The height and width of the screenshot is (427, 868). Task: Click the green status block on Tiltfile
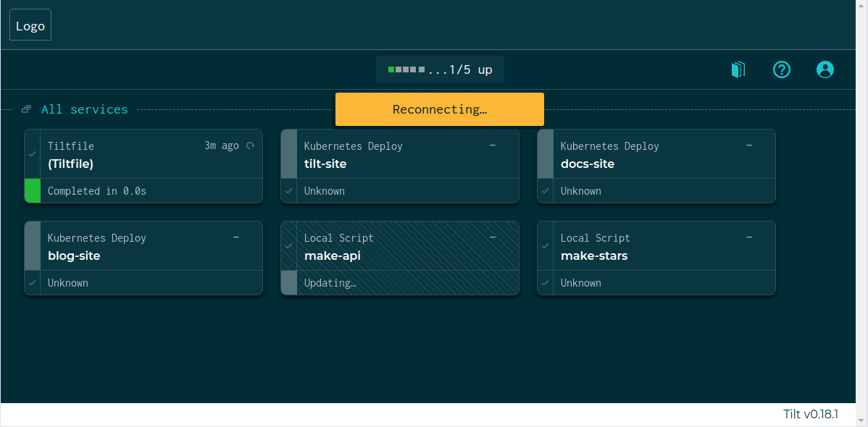tap(33, 191)
